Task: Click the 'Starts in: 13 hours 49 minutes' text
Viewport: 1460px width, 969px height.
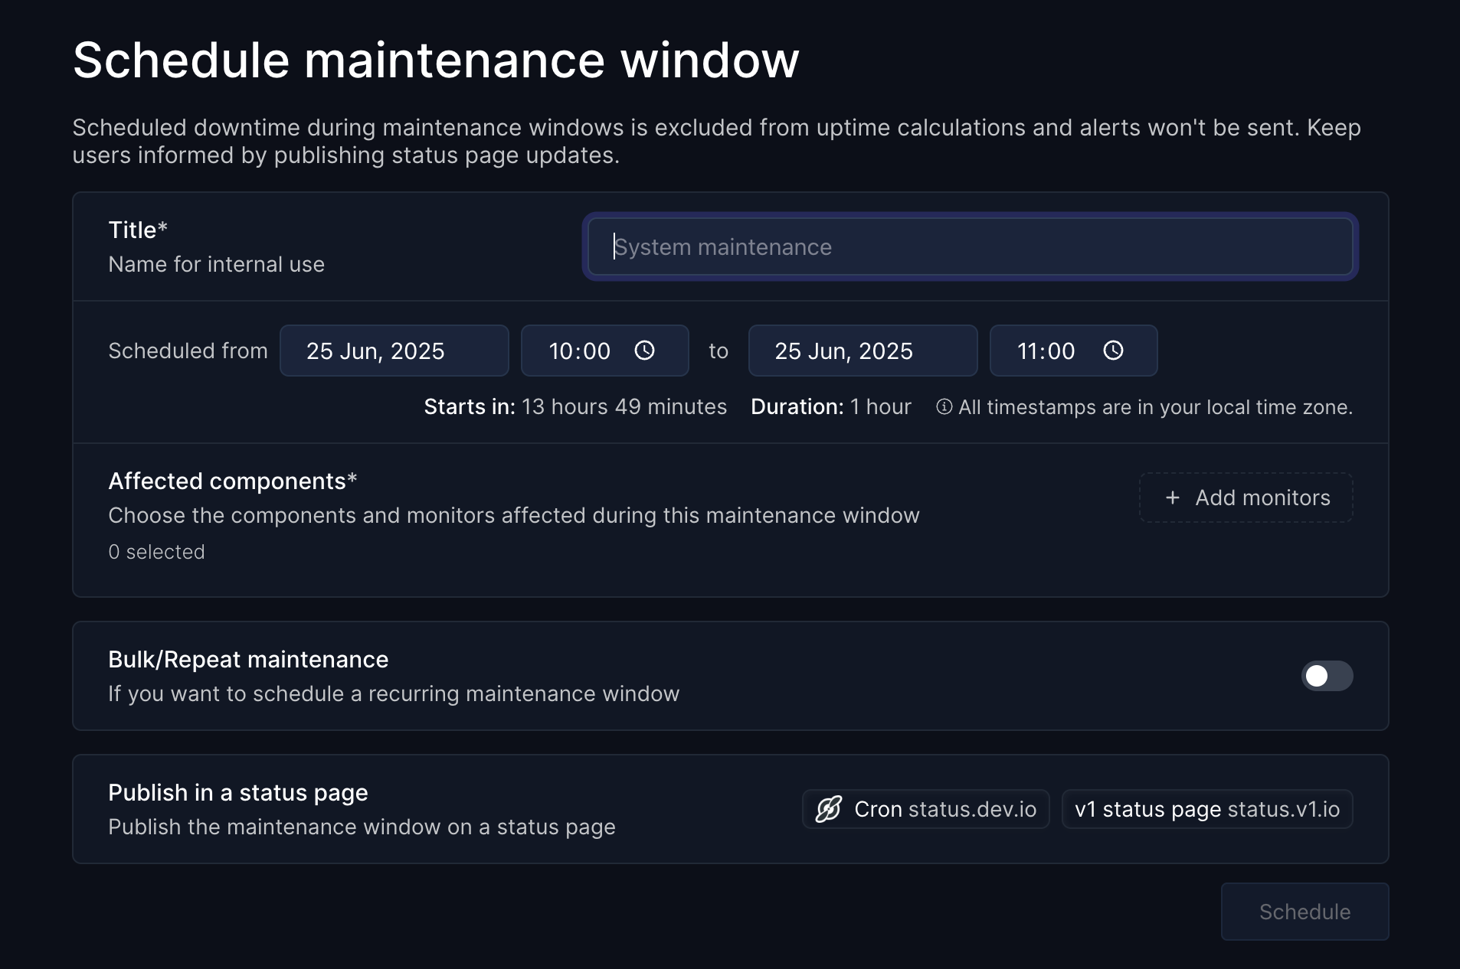Action: [575, 406]
